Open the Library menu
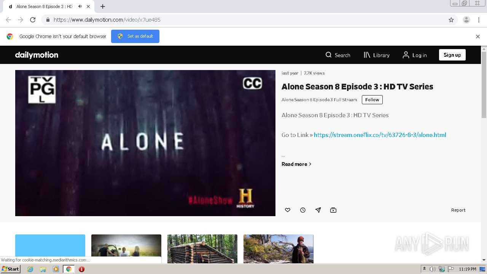 (x=377, y=55)
